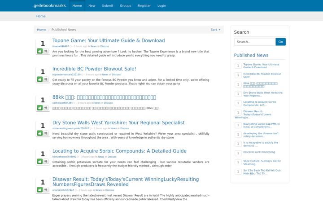Click Discuss under Disawar Result post
This screenshot has height=202, width=323.
(x=109, y=190)
